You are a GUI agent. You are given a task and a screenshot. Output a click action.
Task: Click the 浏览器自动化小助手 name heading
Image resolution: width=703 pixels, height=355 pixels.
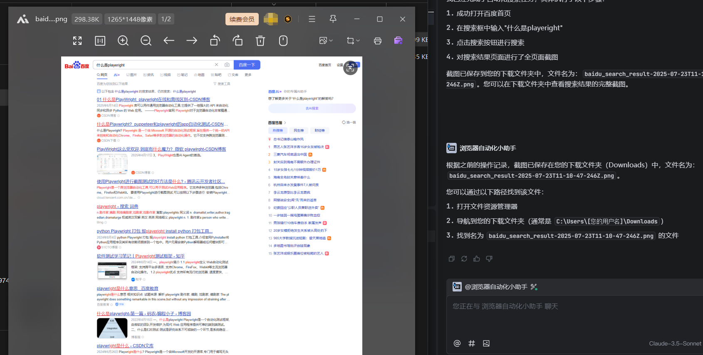point(488,148)
